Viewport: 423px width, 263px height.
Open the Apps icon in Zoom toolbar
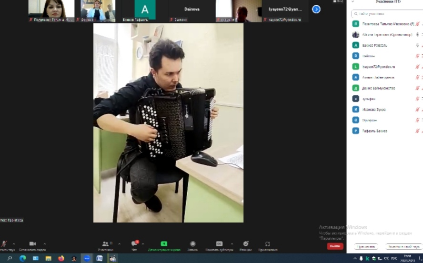pos(268,243)
